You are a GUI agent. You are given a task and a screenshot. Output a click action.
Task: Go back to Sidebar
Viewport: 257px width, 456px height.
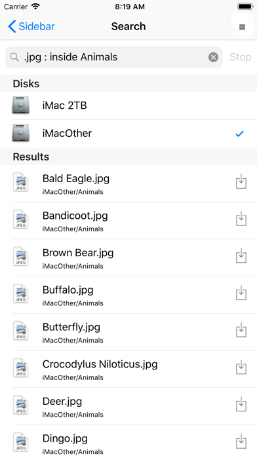click(31, 26)
